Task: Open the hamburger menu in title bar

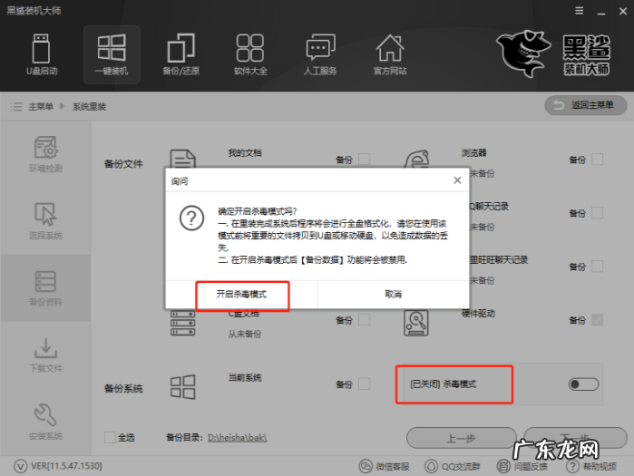Action: pos(579,11)
